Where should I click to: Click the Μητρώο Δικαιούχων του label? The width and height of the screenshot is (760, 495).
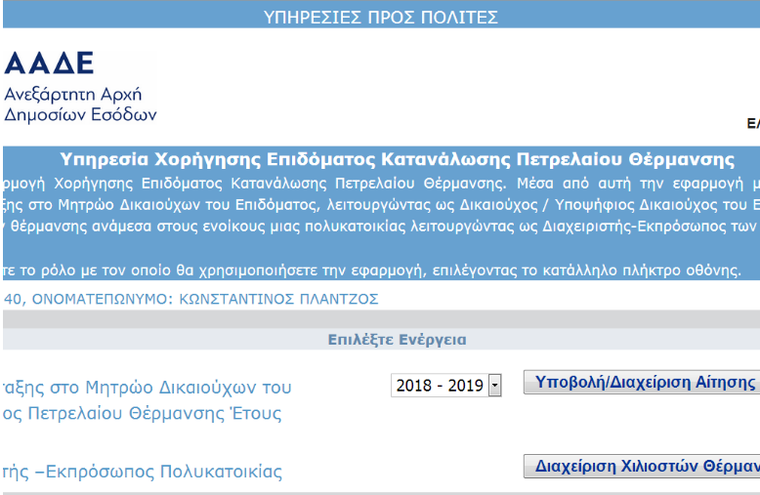147,388
